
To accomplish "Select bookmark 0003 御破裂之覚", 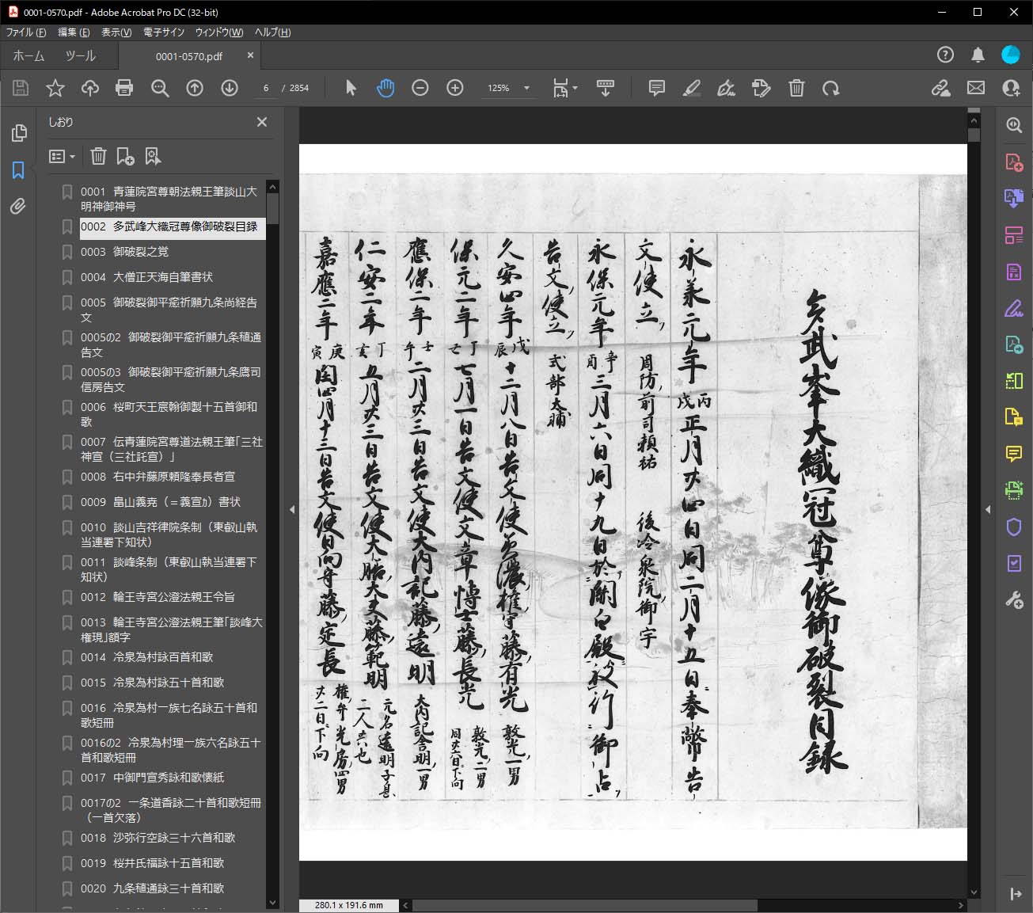I will (124, 252).
